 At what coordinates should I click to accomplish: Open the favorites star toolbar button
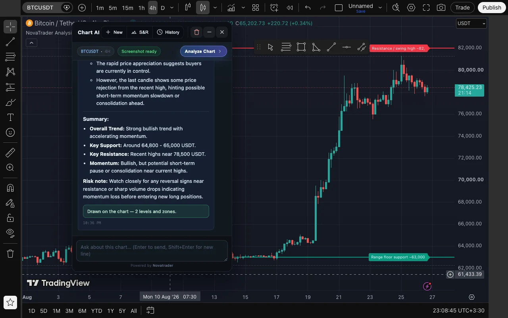(10, 302)
